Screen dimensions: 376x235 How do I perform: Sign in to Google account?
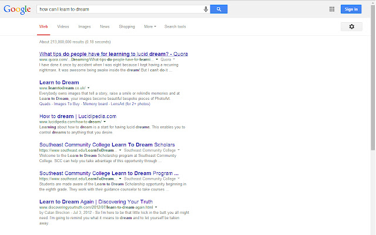click(351, 9)
